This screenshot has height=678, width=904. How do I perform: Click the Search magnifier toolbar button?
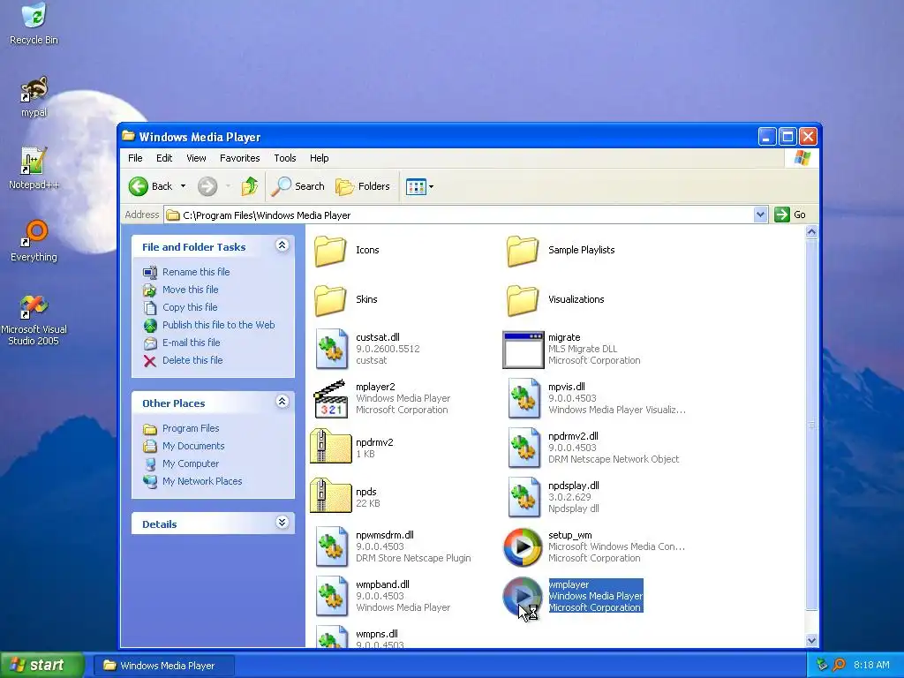click(298, 186)
